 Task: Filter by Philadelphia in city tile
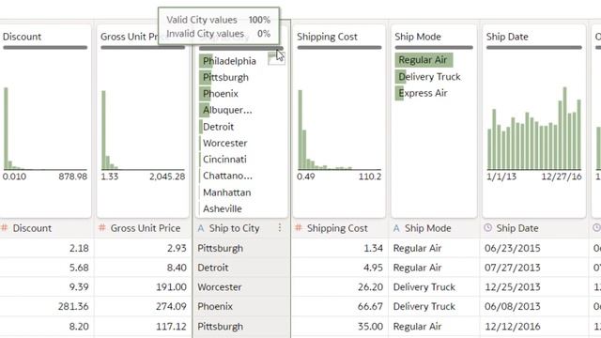click(x=229, y=61)
